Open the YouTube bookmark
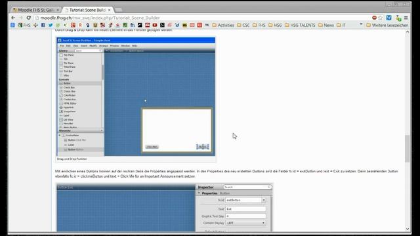The width and height of the screenshot is (420, 236). pos(155,25)
